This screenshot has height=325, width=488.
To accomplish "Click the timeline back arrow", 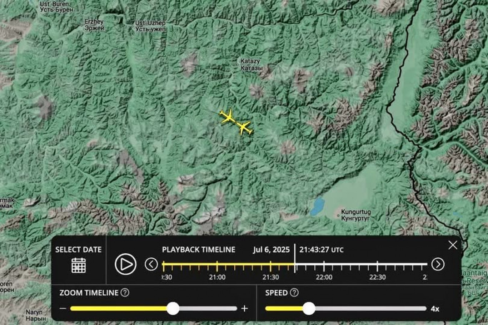I will point(151,264).
